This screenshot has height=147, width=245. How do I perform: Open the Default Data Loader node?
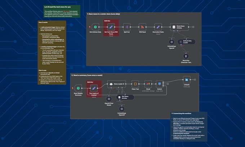click(186, 42)
